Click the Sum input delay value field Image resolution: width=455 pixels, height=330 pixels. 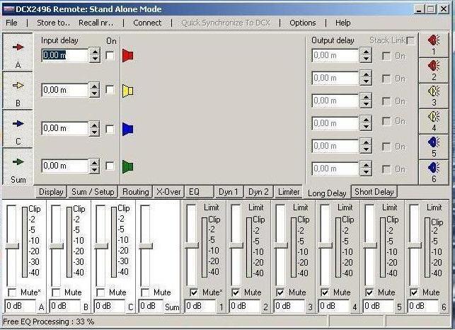click(x=64, y=166)
